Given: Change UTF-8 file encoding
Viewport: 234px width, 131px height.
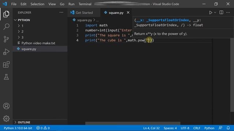Looking at the screenshot, I should [185, 128].
